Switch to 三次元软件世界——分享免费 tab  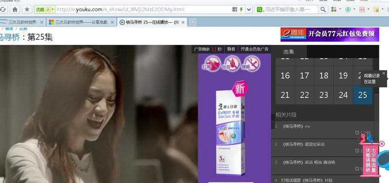tap(81, 22)
